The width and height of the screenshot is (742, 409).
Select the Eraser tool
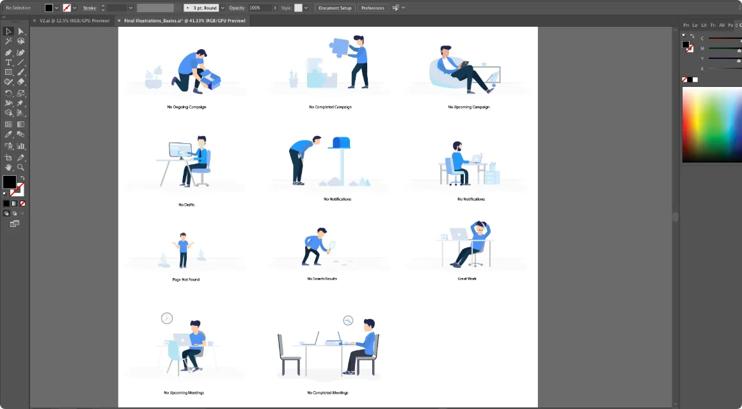pyautogui.click(x=21, y=82)
